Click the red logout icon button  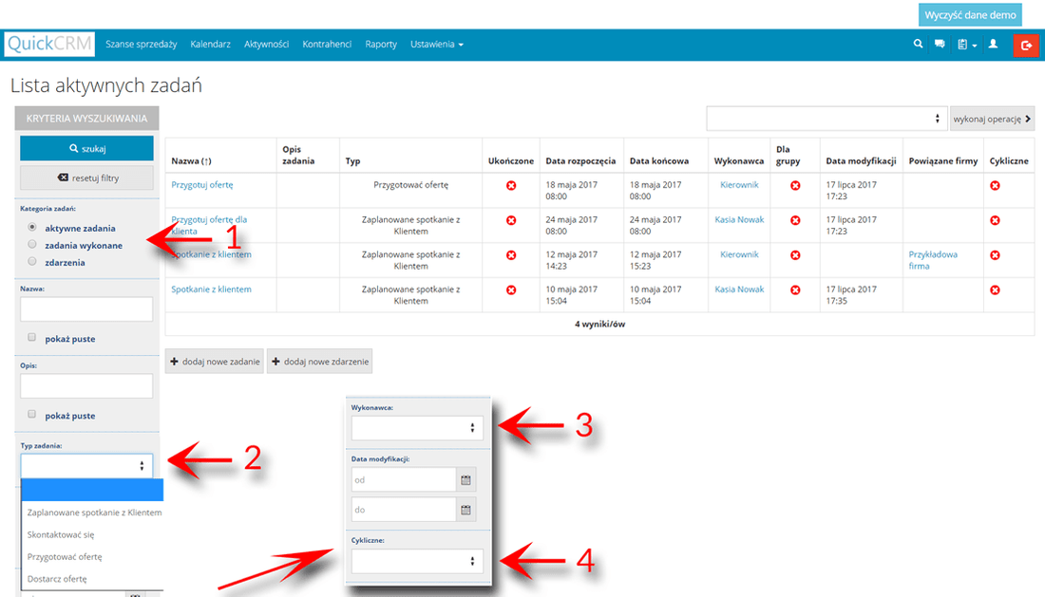click(x=1026, y=45)
